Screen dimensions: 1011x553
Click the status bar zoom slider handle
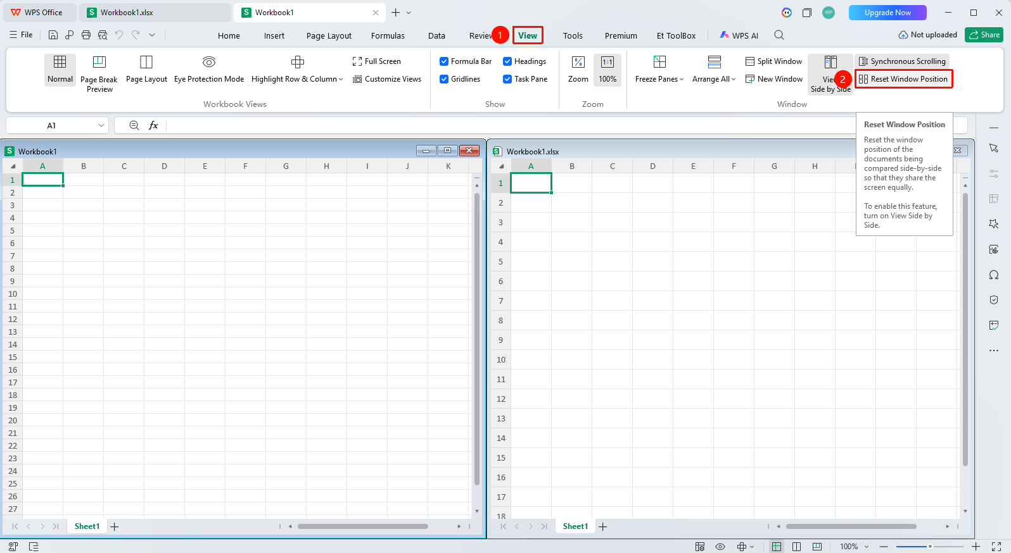(x=930, y=546)
